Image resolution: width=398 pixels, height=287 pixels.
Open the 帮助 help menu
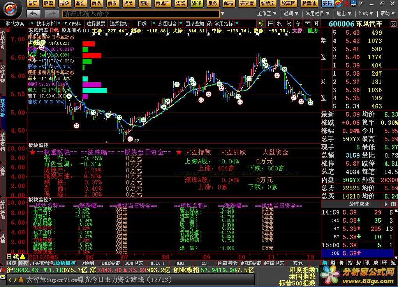(x=387, y=14)
